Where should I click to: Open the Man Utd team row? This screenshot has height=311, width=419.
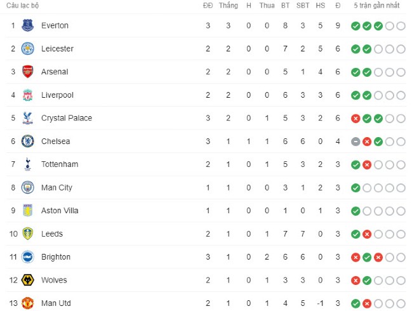tap(55, 303)
